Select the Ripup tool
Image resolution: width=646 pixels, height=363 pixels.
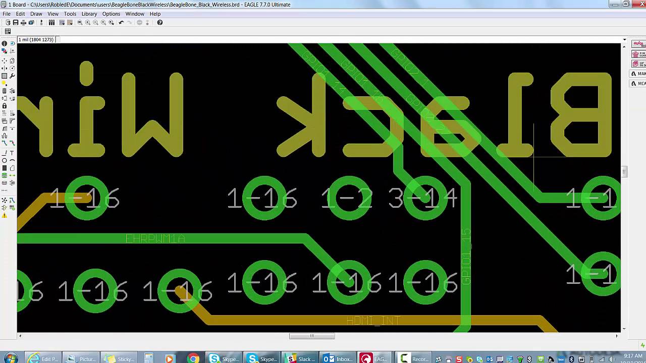click(12, 143)
